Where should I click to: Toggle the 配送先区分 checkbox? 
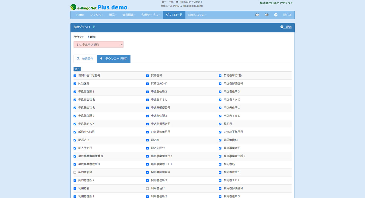click(x=148, y=148)
